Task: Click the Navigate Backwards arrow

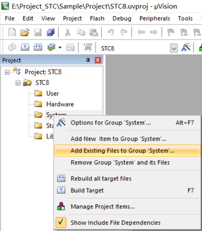Action: click(141, 32)
